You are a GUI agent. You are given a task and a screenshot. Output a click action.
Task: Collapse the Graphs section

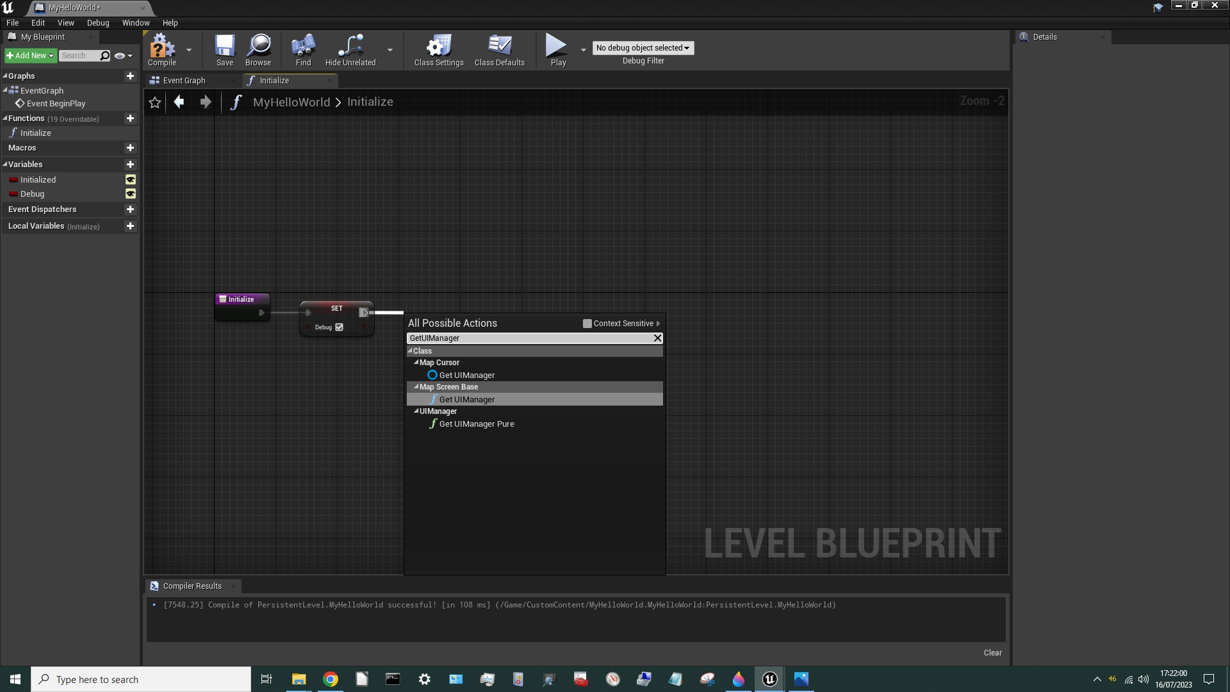(x=5, y=76)
